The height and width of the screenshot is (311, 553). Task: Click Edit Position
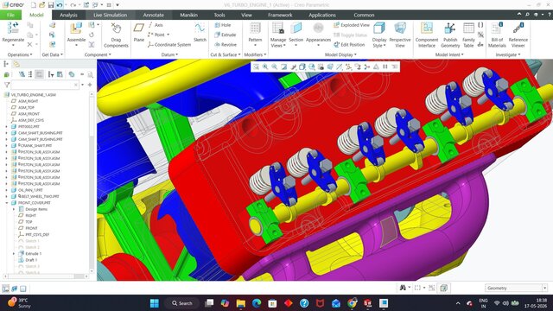(349, 45)
